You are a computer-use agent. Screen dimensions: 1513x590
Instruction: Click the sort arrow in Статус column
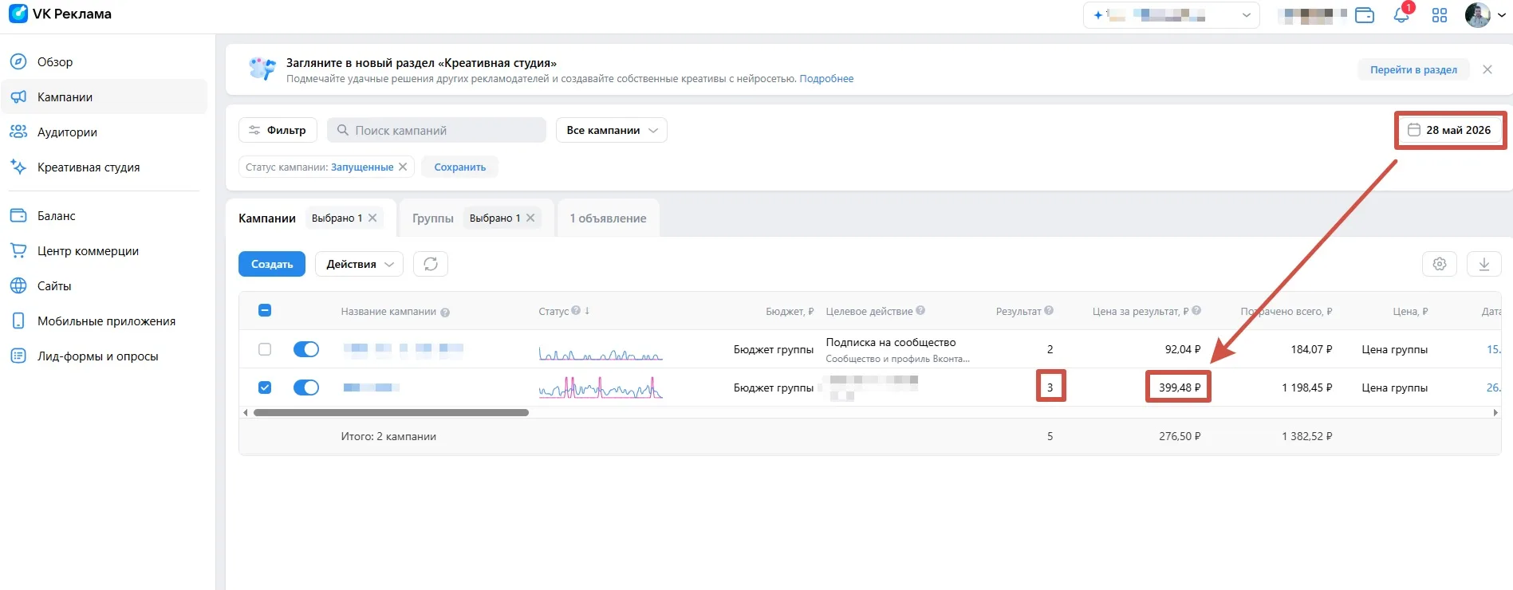(587, 311)
